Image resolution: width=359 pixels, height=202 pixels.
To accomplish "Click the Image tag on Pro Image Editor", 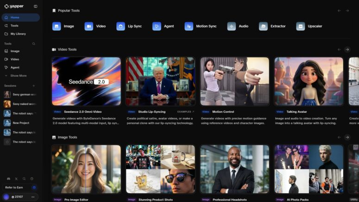I will tap(57, 200).
